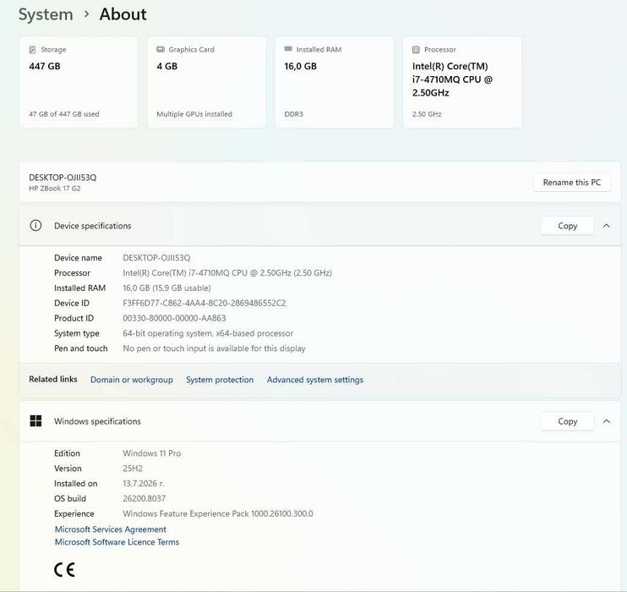Open the System protection link
This screenshot has width=627, height=592.
click(220, 380)
